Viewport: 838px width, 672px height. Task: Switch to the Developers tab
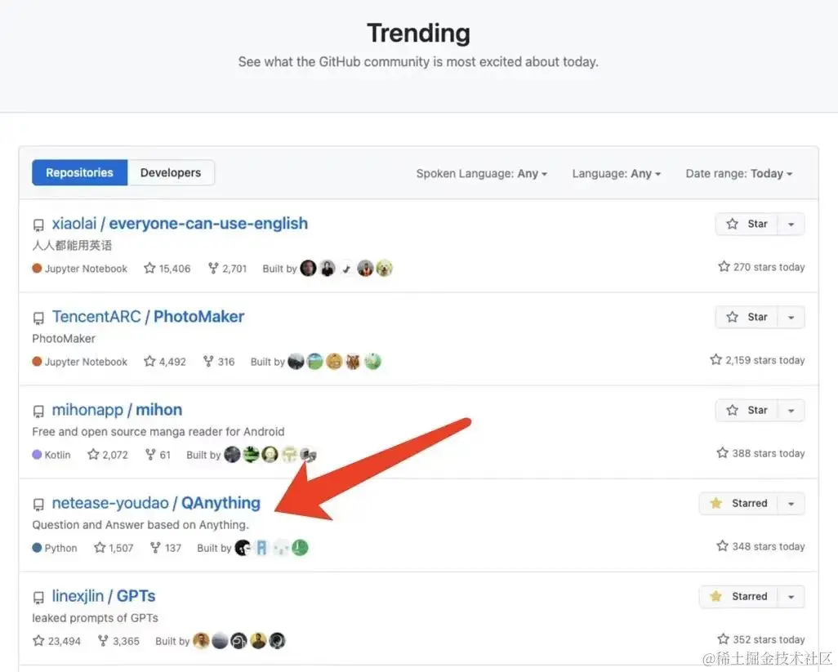point(171,172)
